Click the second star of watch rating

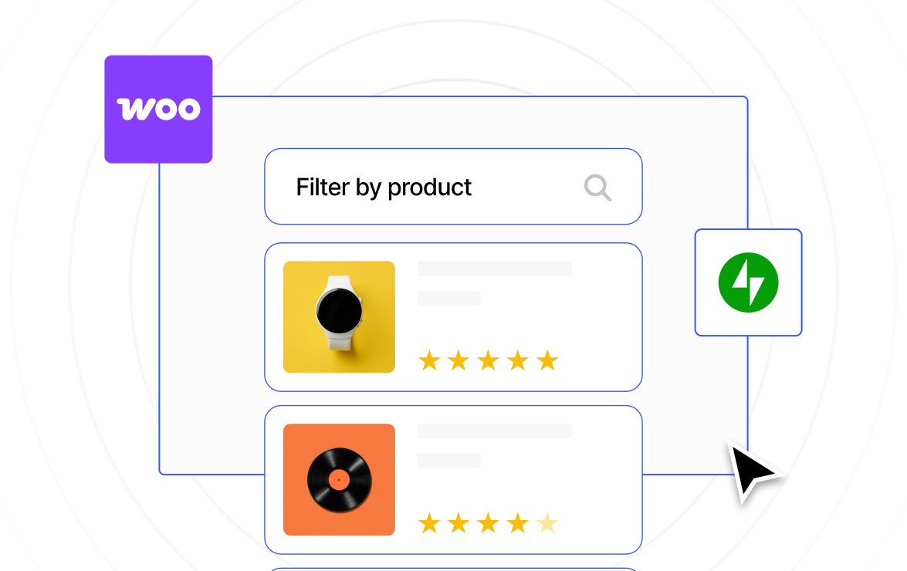(459, 360)
